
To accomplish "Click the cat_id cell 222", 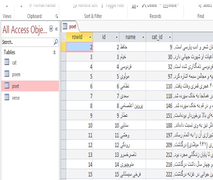I will (x=159, y=174).
